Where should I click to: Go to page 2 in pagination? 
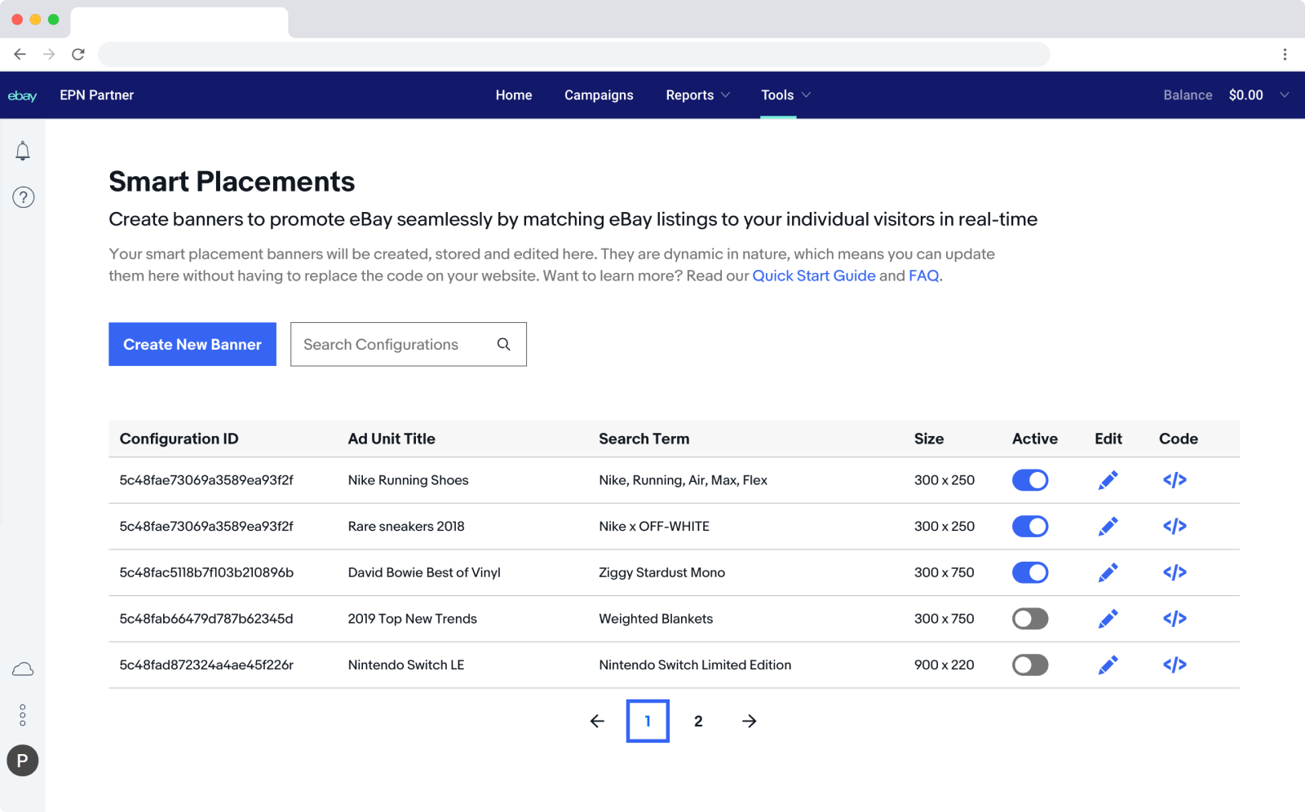698,721
